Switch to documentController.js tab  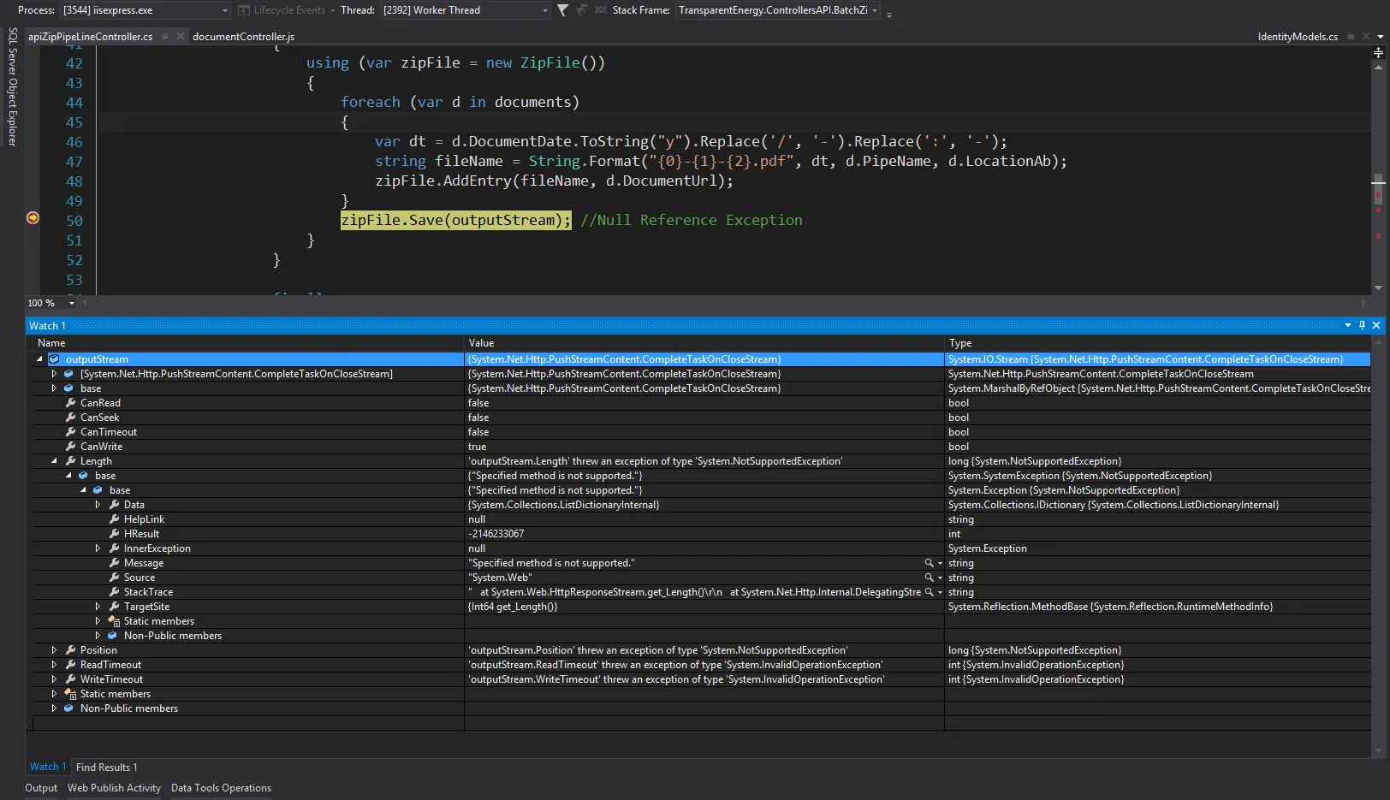click(x=243, y=37)
